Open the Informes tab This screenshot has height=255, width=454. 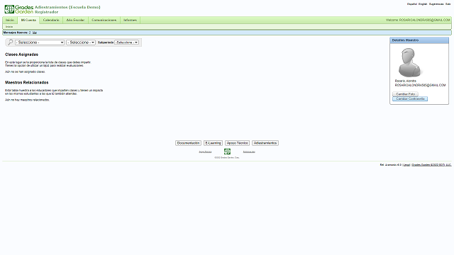130,21
